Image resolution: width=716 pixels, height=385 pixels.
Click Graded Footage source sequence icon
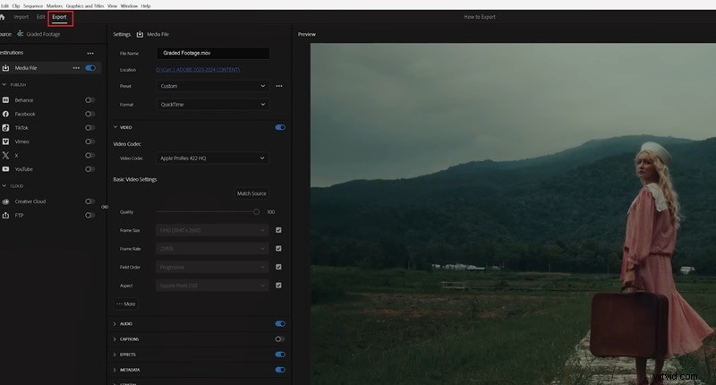tap(20, 34)
